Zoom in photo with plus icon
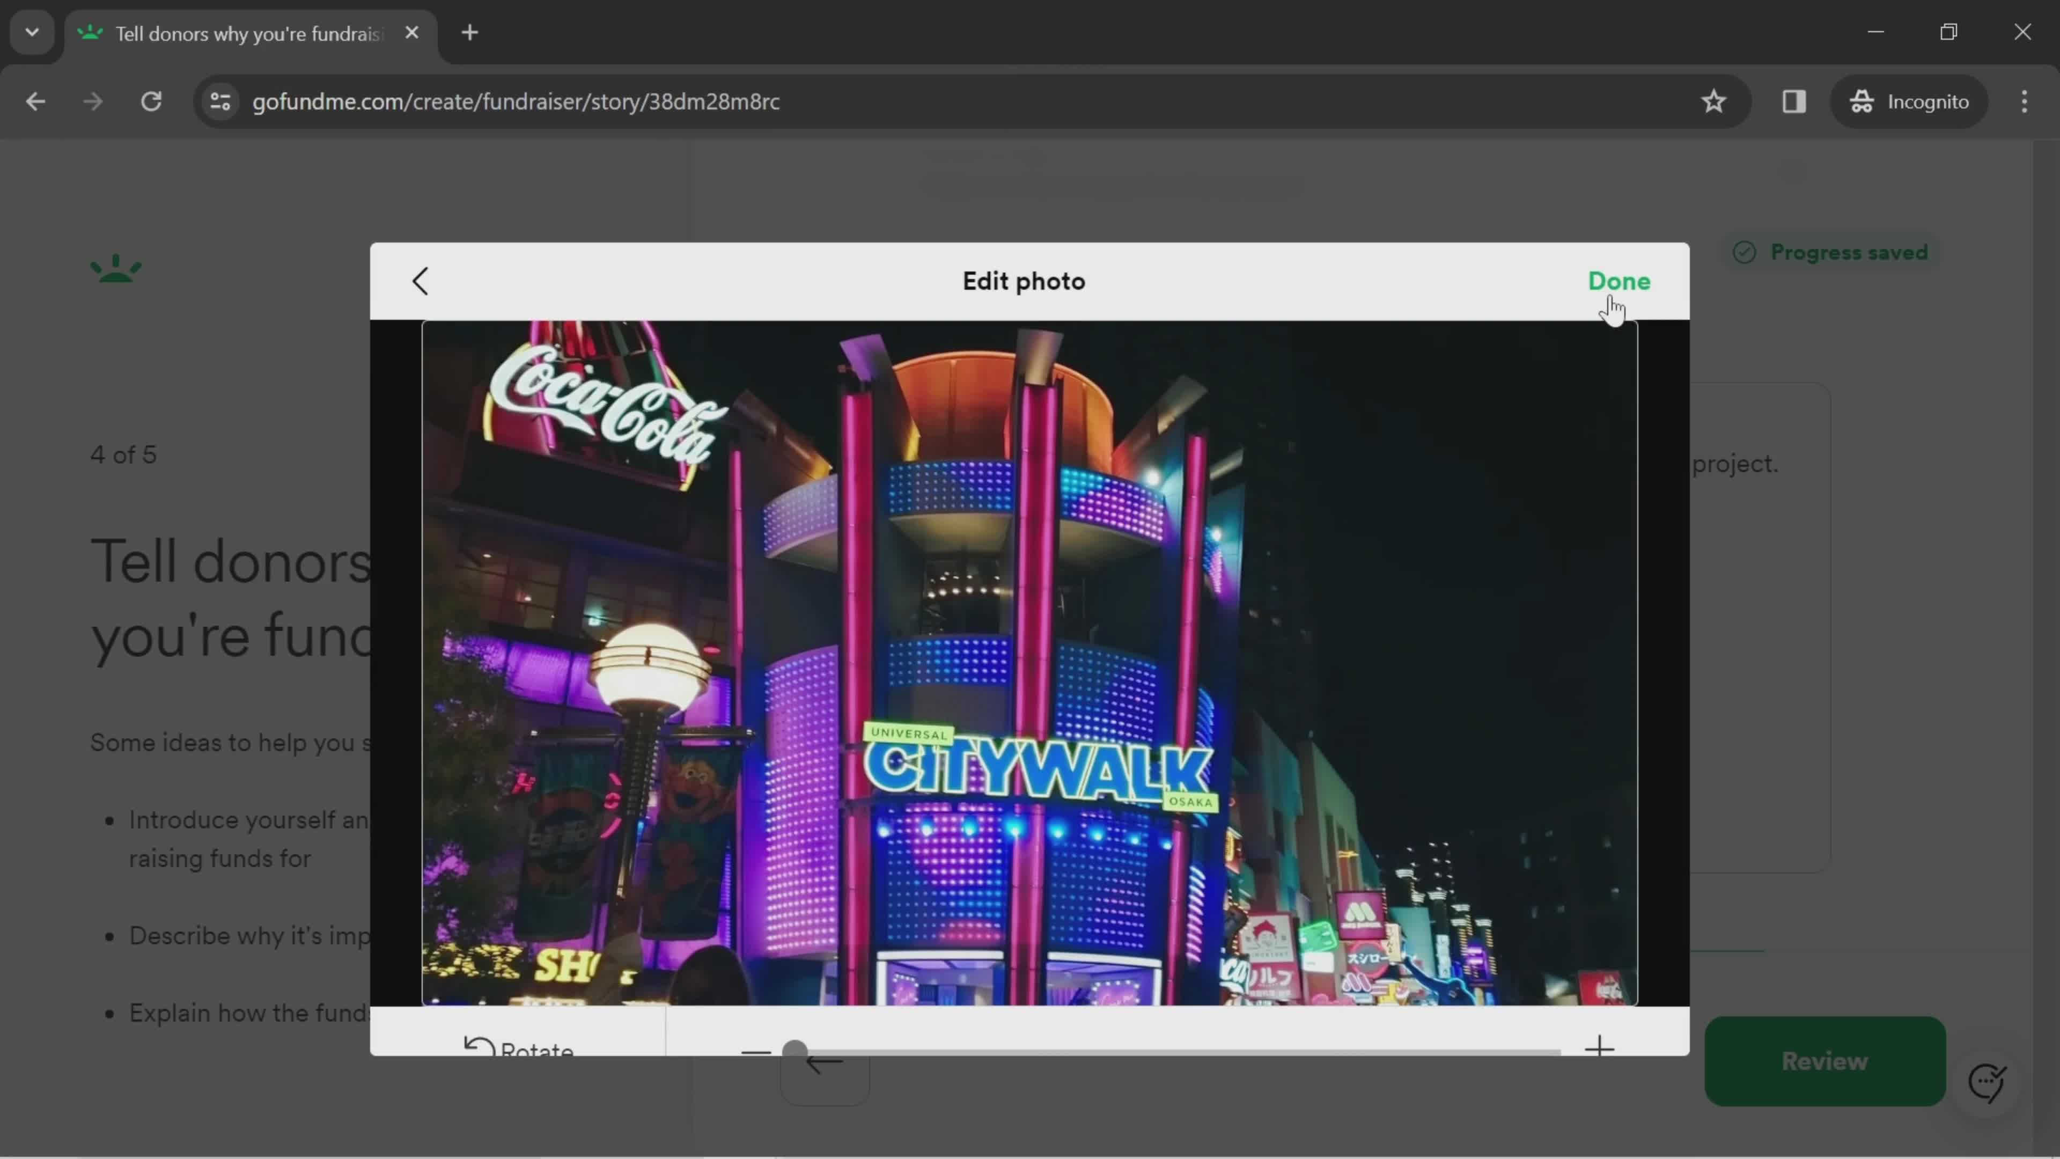The image size is (2060, 1159). (x=1599, y=1046)
